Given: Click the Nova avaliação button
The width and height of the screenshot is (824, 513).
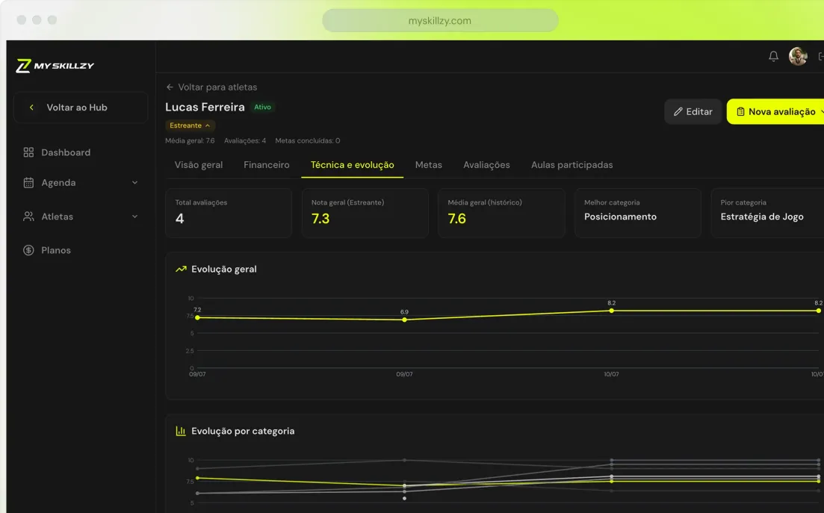Looking at the screenshot, I should pyautogui.click(x=776, y=112).
